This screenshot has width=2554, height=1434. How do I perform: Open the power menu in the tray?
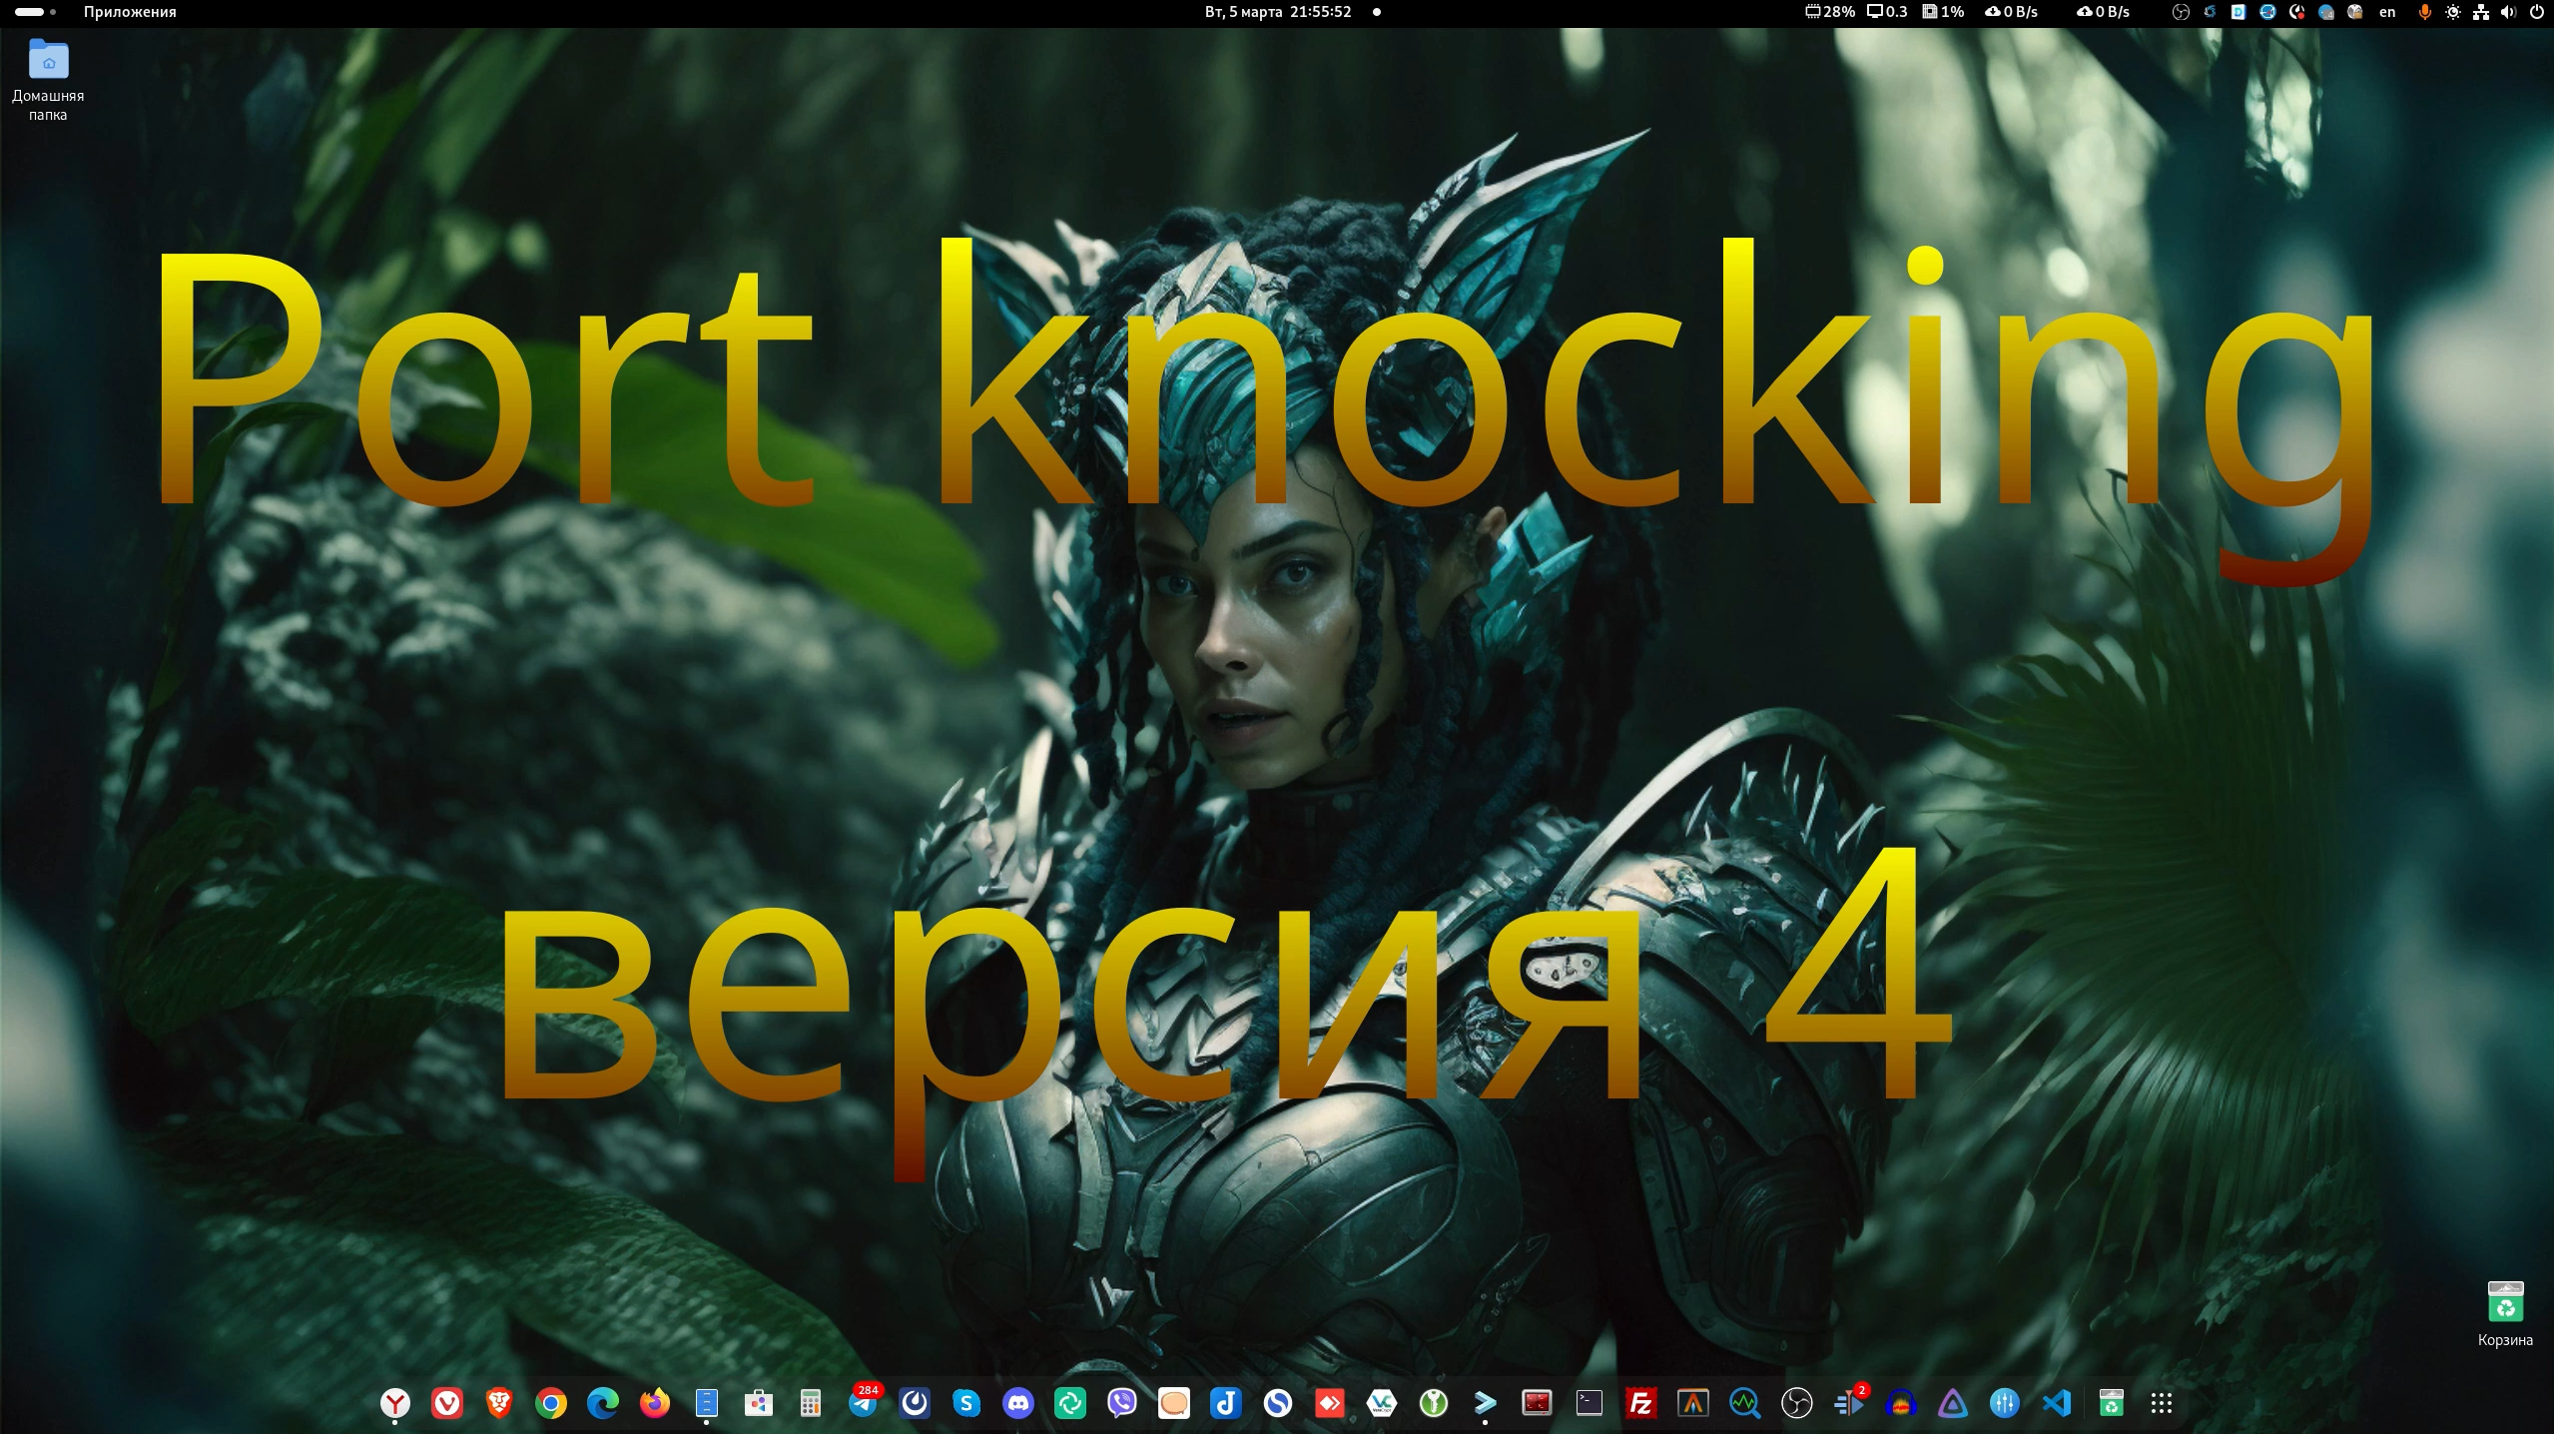2536,12
